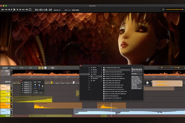Open the Insert 2 dropdown

pyautogui.click(x=28, y=85)
